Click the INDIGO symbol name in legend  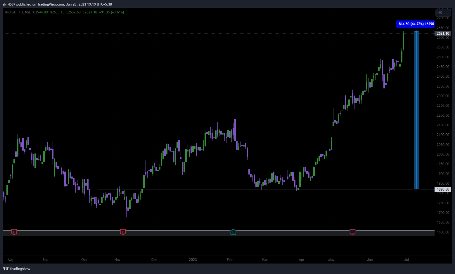(x=11, y=12)
